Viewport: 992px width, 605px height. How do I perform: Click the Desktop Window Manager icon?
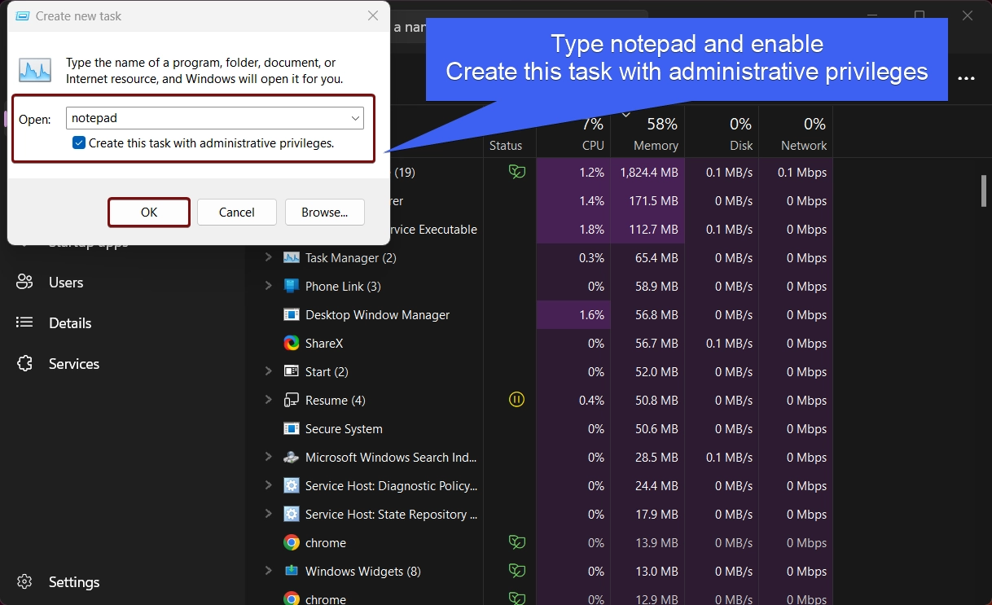coord(292,315)
